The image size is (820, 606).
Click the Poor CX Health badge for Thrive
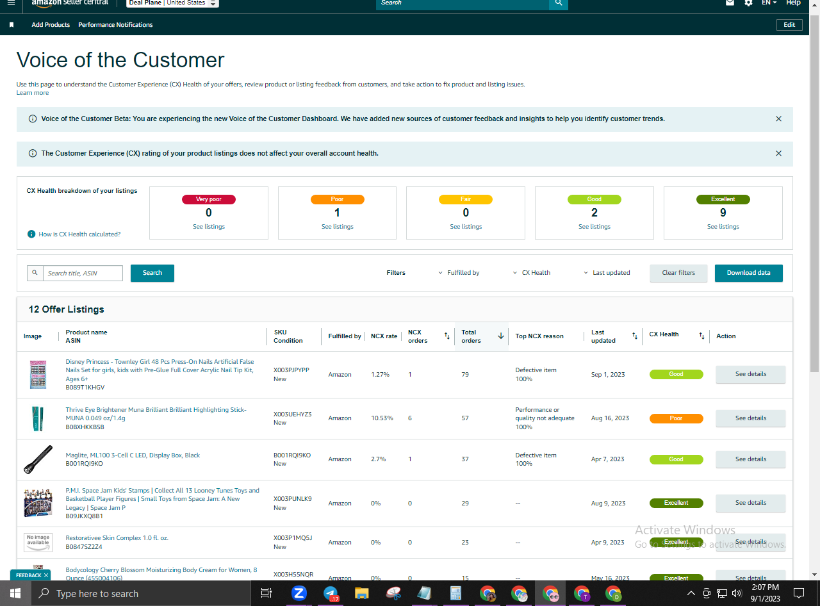[x=676, y=418]
